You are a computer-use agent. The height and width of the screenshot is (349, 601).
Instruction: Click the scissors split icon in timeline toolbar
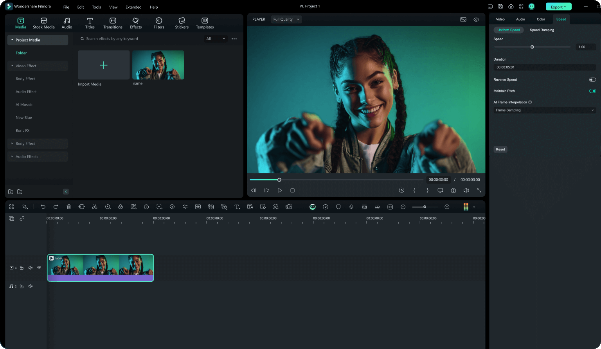(x=95, y=207)
